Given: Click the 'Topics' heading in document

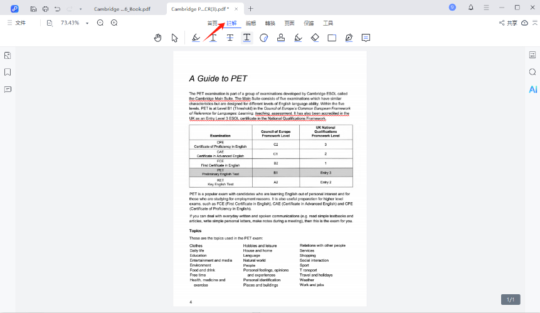Looking at the screenshot, I should coord(195,231).
